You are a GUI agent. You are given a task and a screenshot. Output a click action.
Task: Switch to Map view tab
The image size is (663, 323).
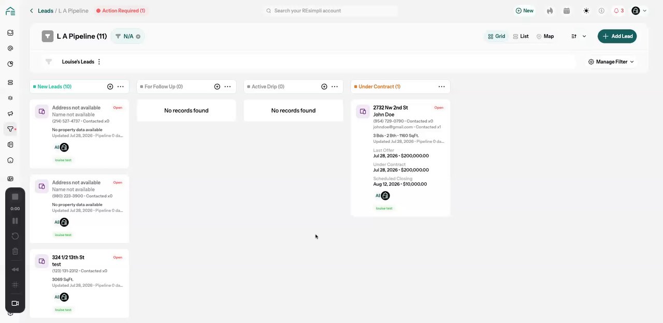click(545, 36)
